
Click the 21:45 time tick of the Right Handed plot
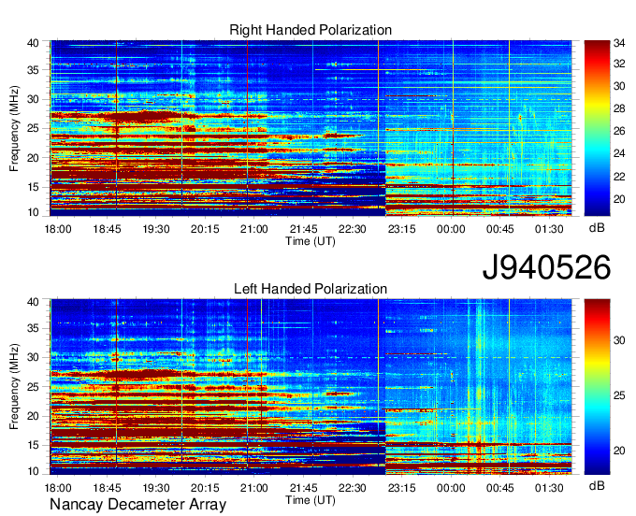coord(304,229)
